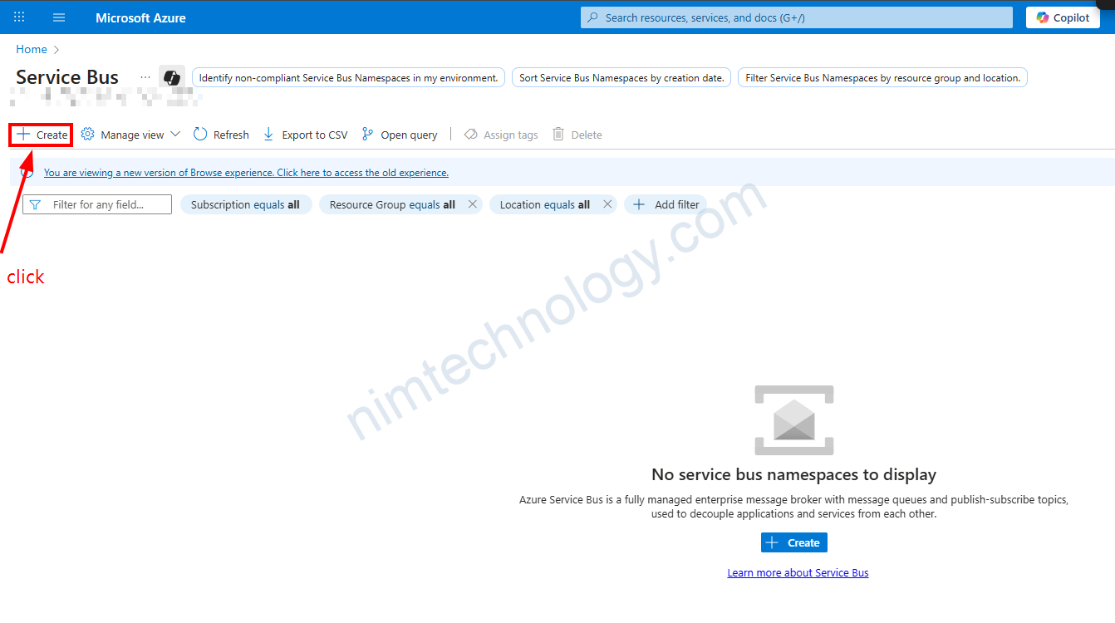Click Refresh in the toolbar
This screenshot has width=1115, height=623.
(x=221, y=135)
